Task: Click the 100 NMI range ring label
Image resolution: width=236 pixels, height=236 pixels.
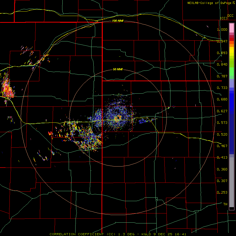Action: point(118,21)
